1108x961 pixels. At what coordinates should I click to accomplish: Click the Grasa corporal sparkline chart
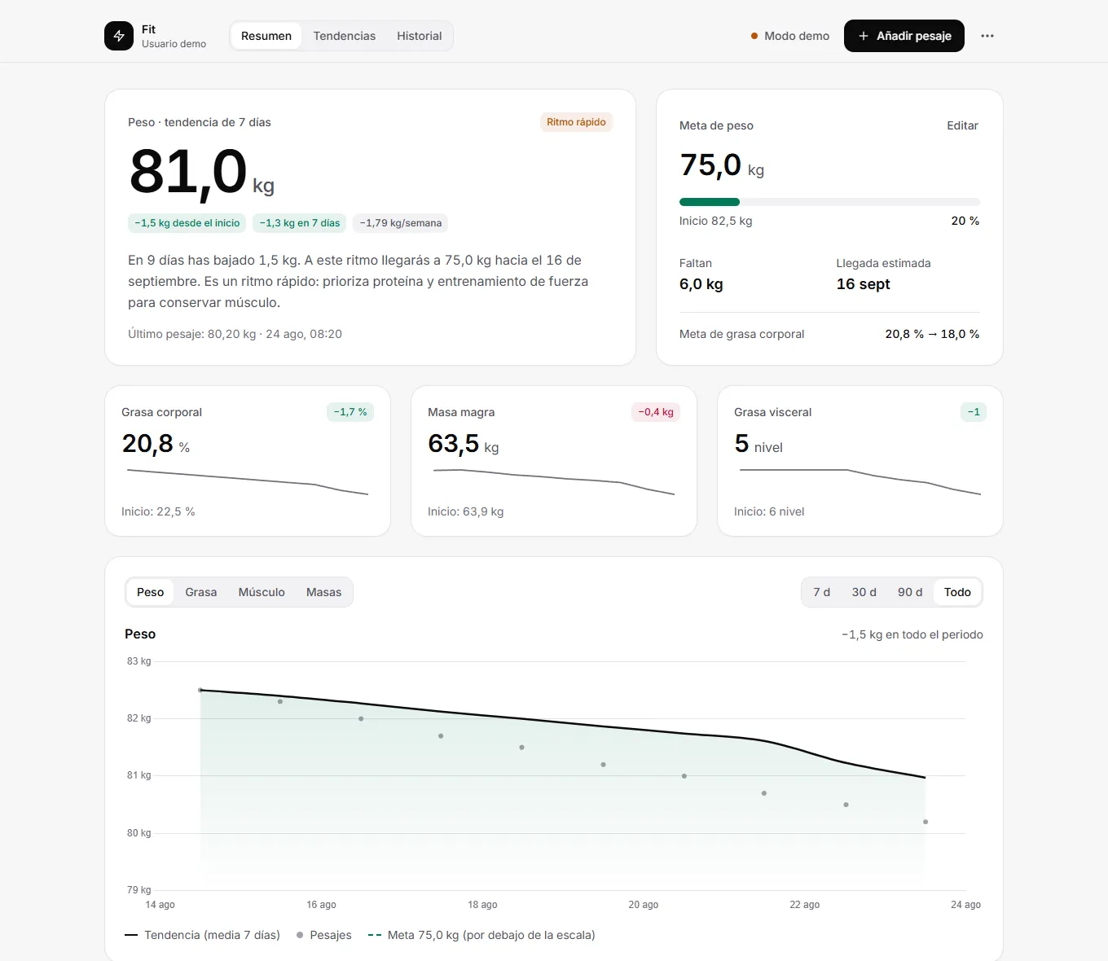pos(248,481)
